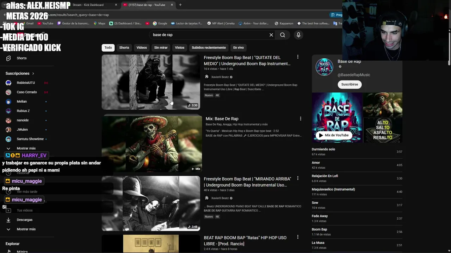The height and width of the screenshot is (253, 451).
Task: Play the Boom Bap track
Action: pyautogui.click(x=357, y=232)
